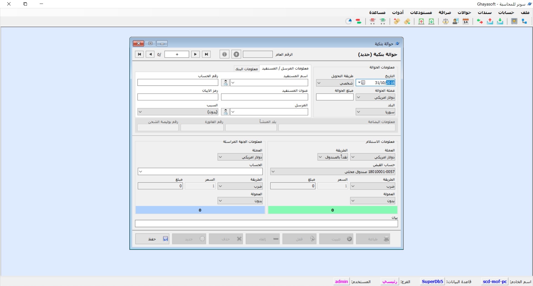Click the person icon beside sender field
Screen dimensions: 533x286
pos(225,112)
